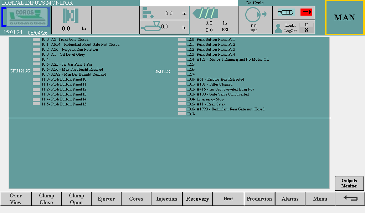
Task: Click the Coros Automation logo
Action: click(x=26, y=17)
